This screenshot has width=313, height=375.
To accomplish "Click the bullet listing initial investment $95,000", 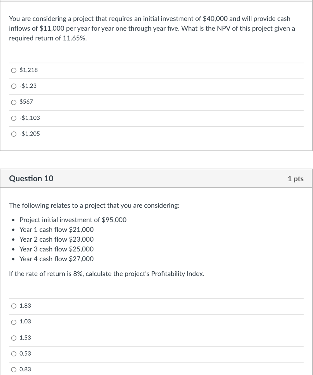I will 73,220.
